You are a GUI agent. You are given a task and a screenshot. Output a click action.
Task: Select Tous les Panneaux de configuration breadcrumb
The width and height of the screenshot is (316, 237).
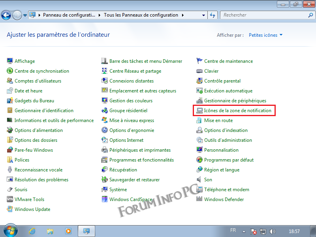pyautogui.click(x=141, y=15)
